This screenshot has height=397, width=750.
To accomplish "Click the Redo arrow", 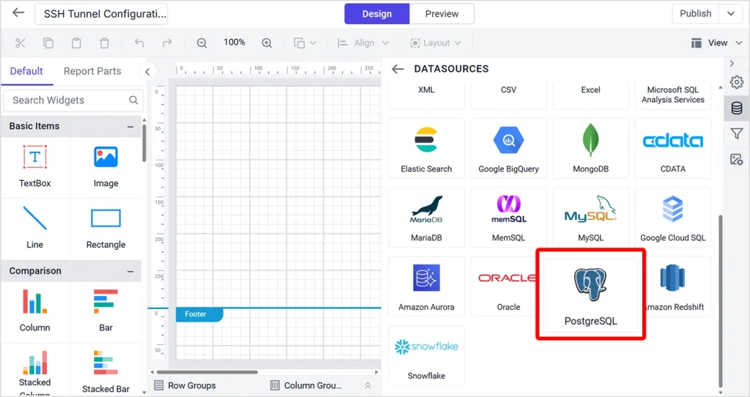I will (x=167, y=43).
